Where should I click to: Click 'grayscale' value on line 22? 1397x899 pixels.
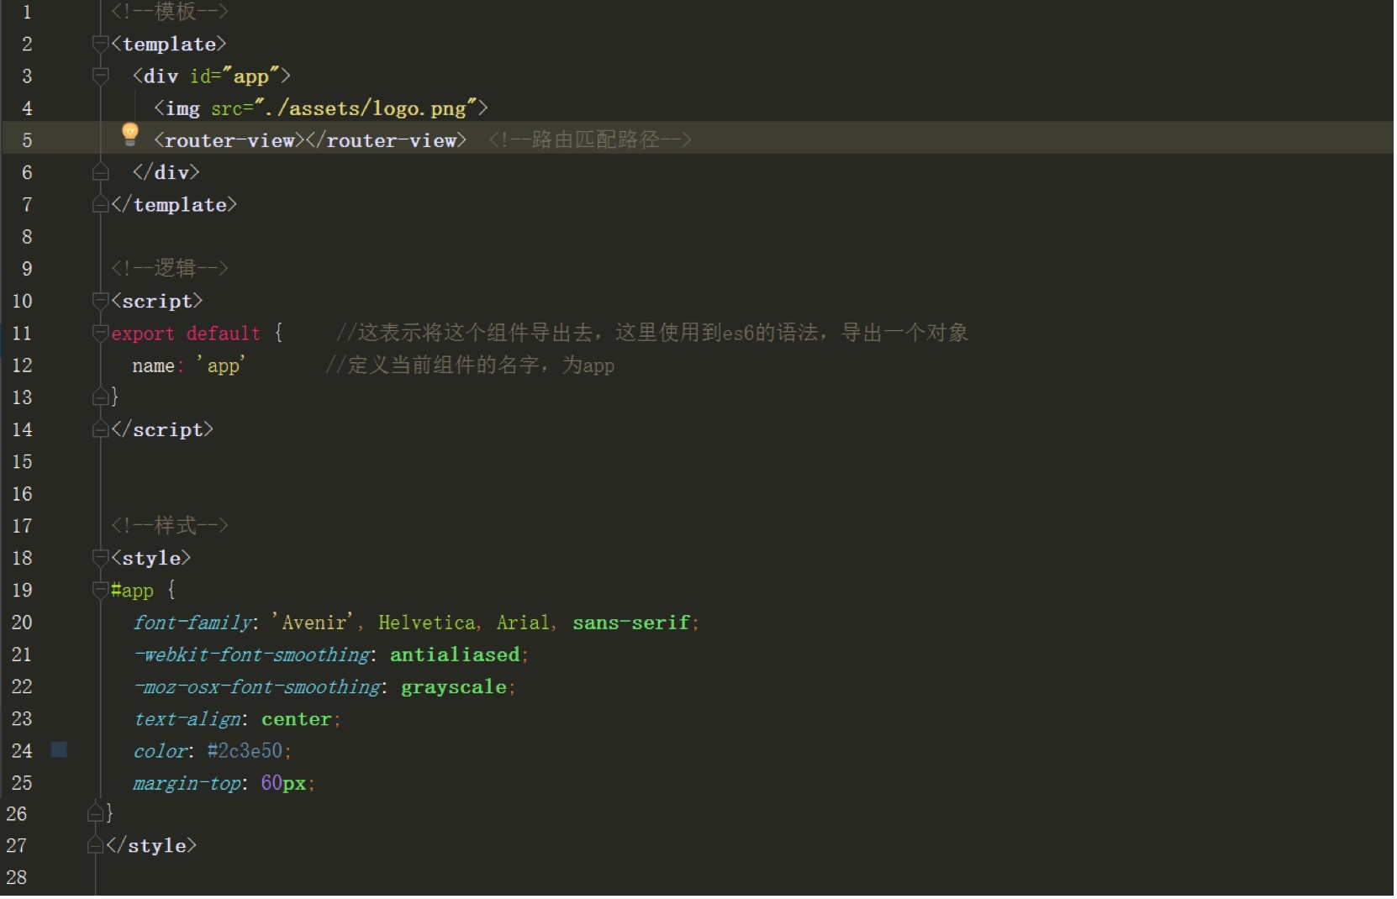454,687
